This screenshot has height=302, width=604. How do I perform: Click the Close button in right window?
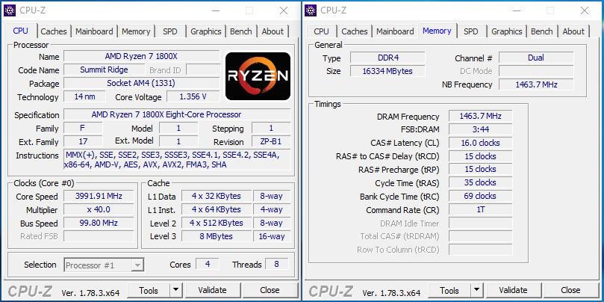pyautogui.click(x=570, y=290)
